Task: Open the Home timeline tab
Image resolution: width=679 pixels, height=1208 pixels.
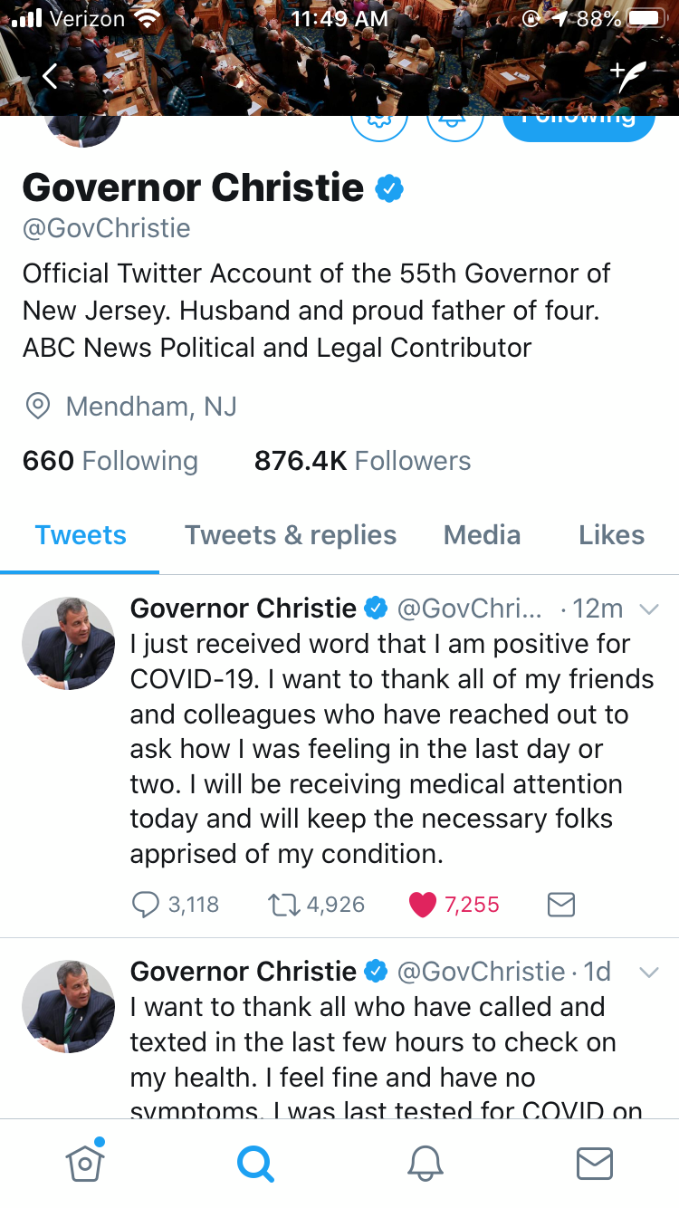Action: (x=85, y=1163)
